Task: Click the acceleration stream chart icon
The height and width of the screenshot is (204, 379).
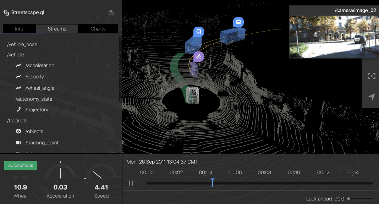Action: tap(18, 65)
